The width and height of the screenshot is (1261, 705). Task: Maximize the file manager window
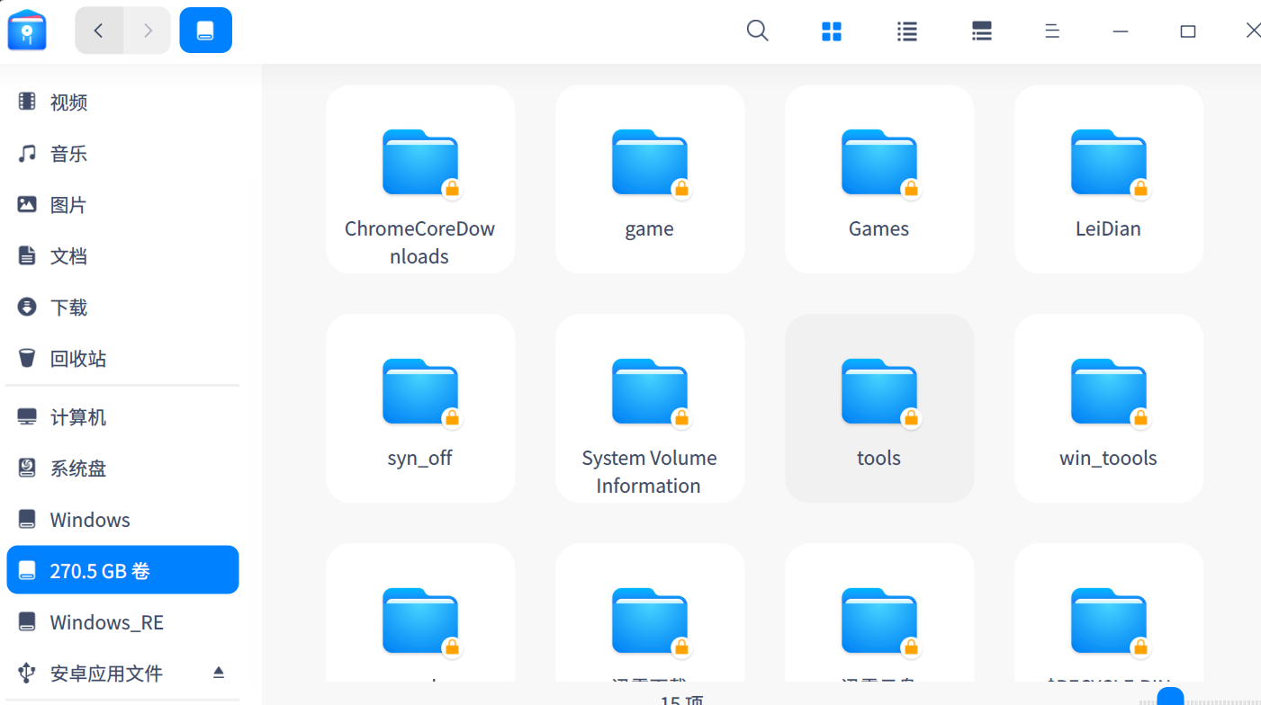point(1188,31)
